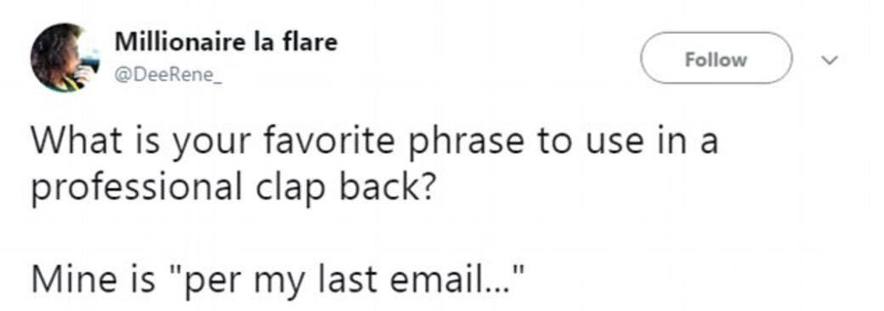Click the word "is" after "Mine"
The height and width of the screenshot is (311, 884).
tap(136, 279)
